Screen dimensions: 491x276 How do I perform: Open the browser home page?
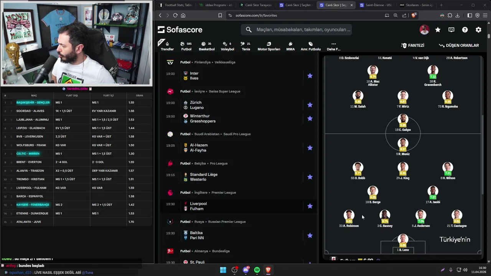pyautogui.click(x=183, y=15)
